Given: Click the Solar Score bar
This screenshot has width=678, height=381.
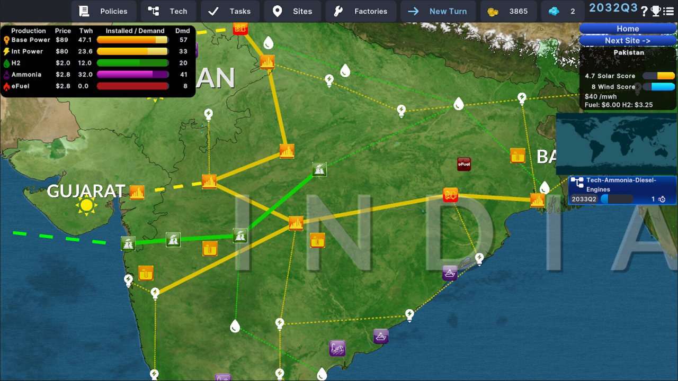Looking at the screenshot, I should 658,76.
